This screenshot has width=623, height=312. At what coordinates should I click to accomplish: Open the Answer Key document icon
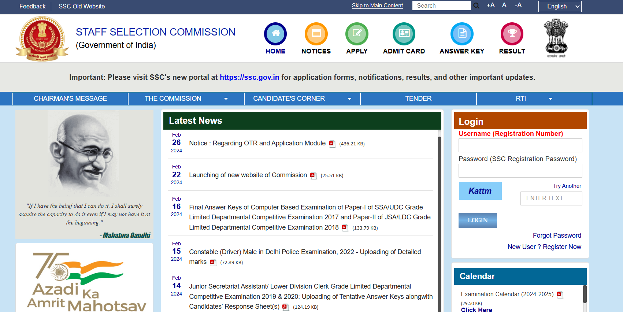462,34
